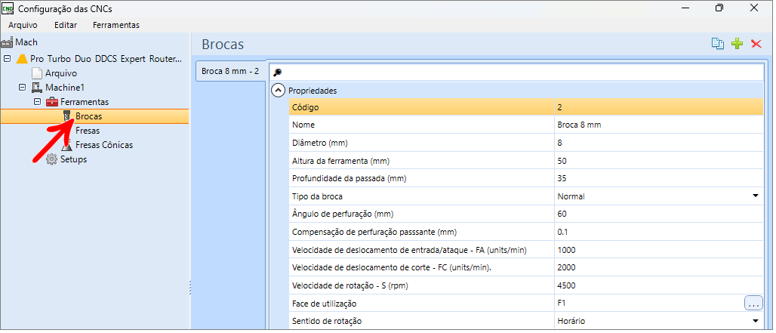Select the Mach root node
This screenshot has height=333, width=776.
26,42
